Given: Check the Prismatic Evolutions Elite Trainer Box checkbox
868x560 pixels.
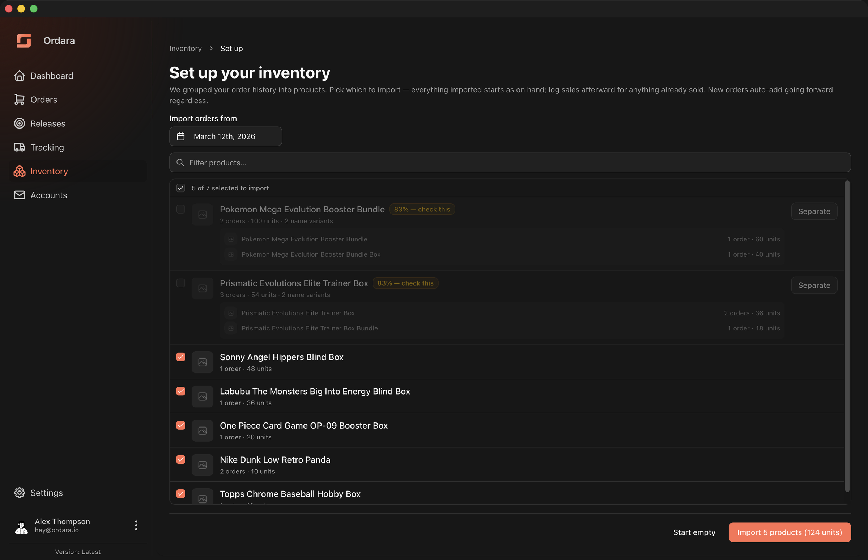Looking at the screenshot, I should click(x=181, y=283).
